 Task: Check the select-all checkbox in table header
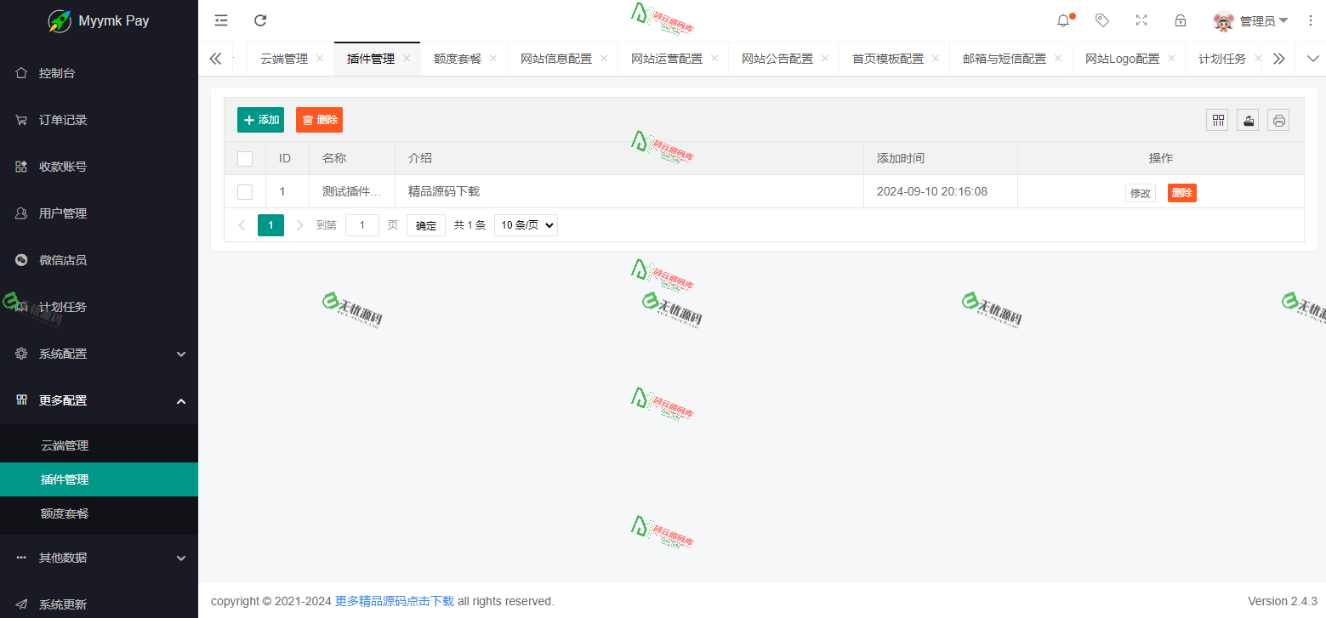pyautogui.click(x=244, y=158)
